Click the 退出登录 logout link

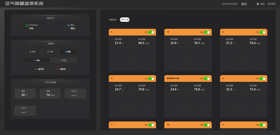(272, 4)
